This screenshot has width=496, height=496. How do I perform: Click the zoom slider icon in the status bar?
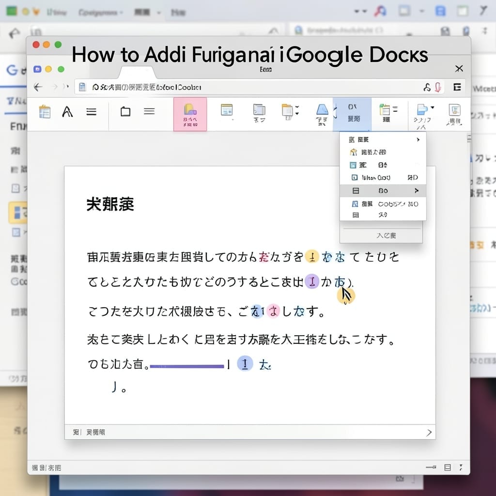pos(431,467)
